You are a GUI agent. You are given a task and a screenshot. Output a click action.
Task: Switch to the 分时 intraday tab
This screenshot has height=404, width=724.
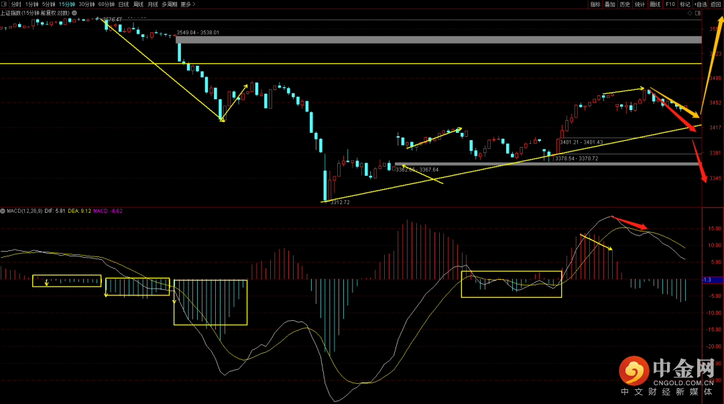pos(16,4)
